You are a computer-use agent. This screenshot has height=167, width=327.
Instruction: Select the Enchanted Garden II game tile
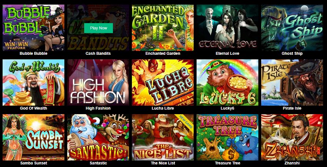[x=163, y=28]
